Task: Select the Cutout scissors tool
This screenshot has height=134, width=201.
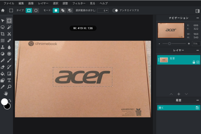Action: (x=9, y=34)
